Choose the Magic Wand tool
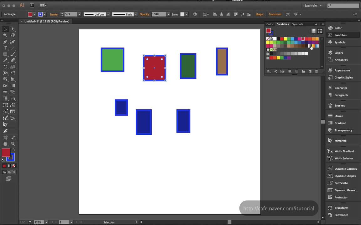This screenshot has height=225, width=361. [x=5, y=35]
